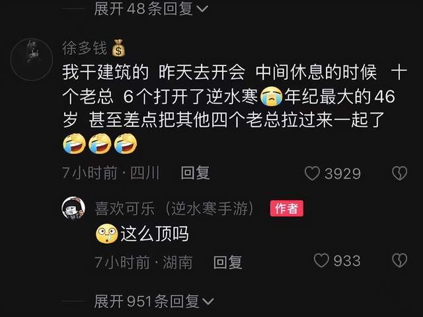
Task: Like 徐多钱's comment with 3929 likes
Action: tap(312, 173)
